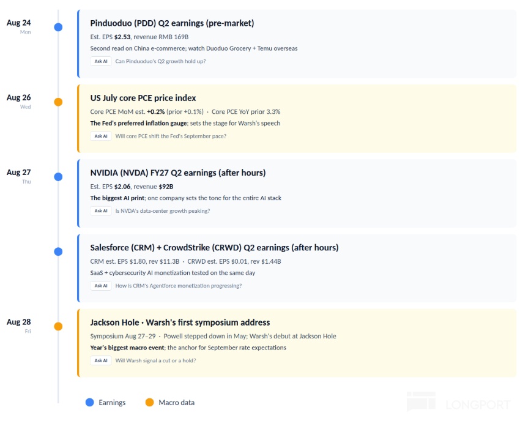Click 'Second read on China e-commerce' description
The image size is (520, 421).
pos(194,48)
